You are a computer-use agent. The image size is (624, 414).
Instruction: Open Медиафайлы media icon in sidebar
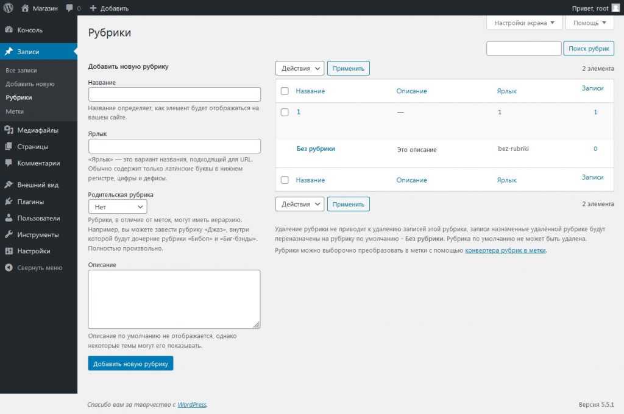click(x=9, y=130)
